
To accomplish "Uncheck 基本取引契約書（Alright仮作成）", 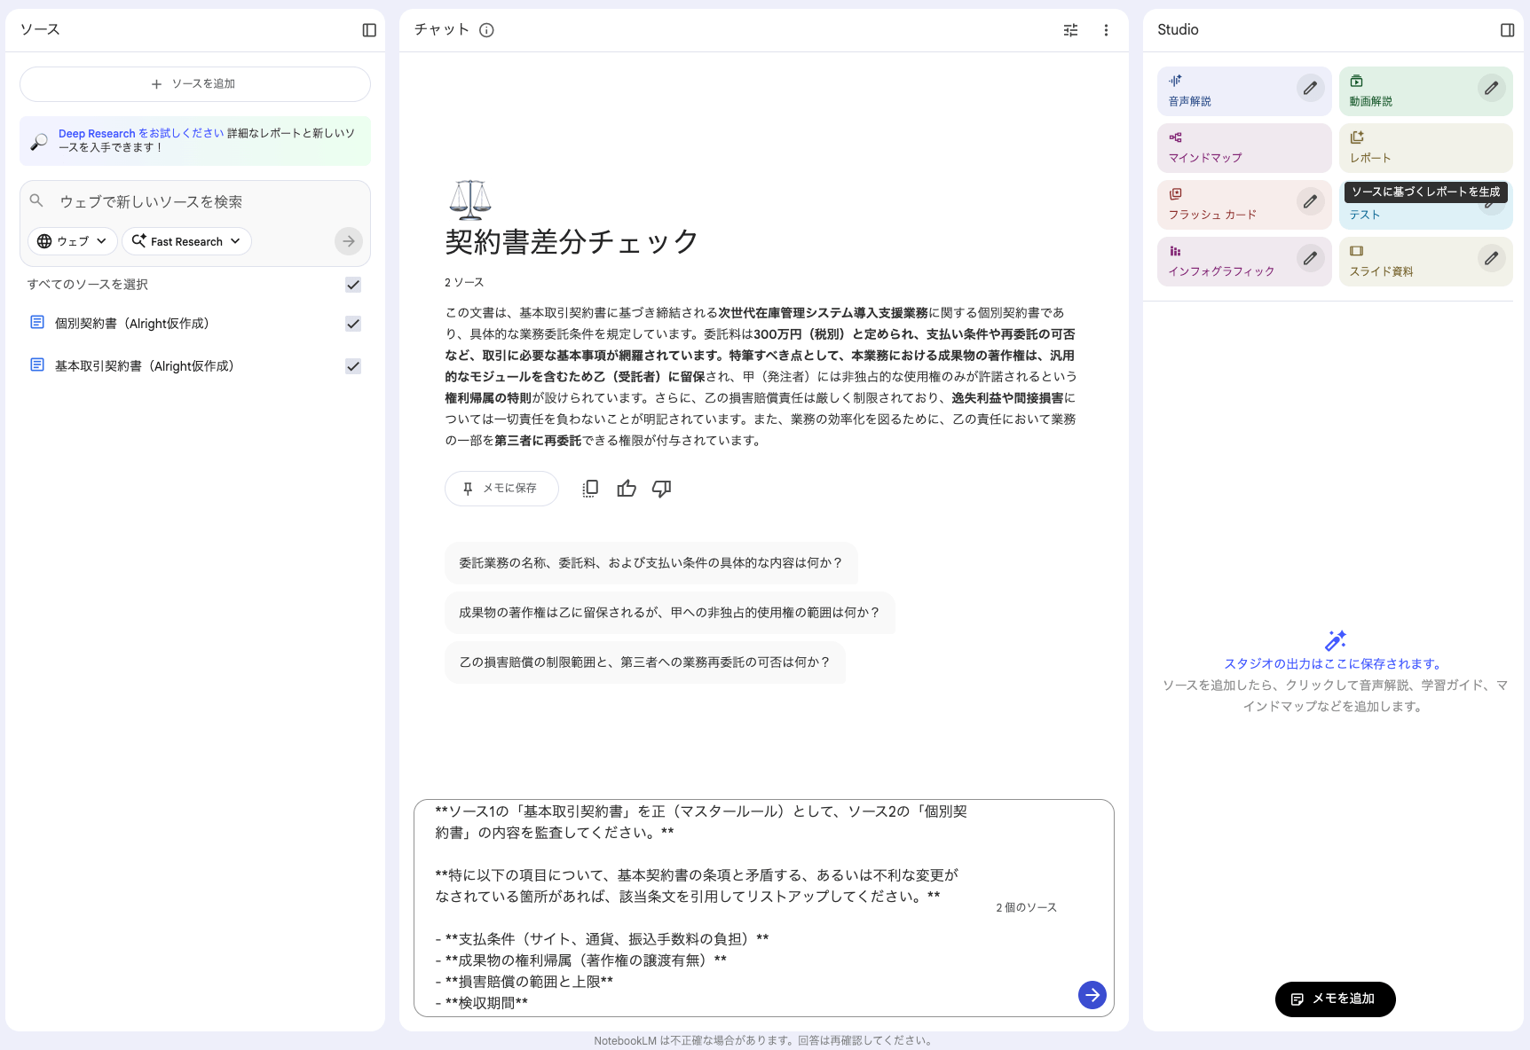I will pyautogui.click(x=353, y=365).
